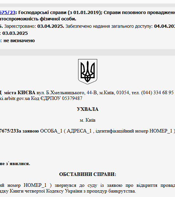Screen dimensions: 175x197
Task: Click the heading 'ОБСТАВИНИ СПРАВИ:'
Action: click(88, 174)
